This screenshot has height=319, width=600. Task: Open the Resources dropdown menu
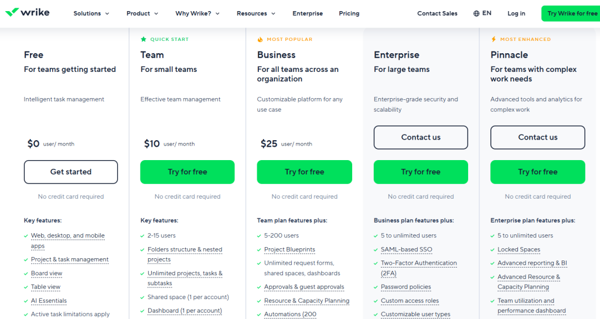256,13
